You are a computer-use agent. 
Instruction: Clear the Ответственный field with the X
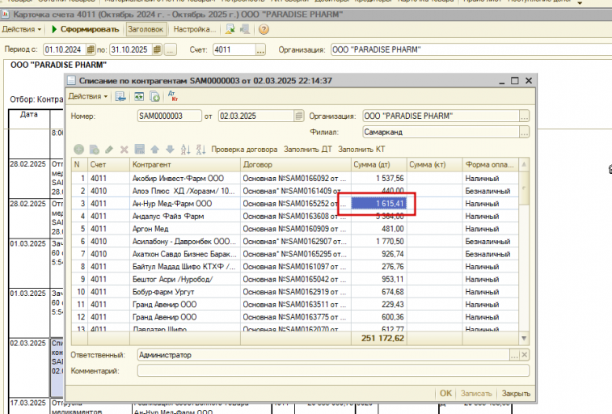point(525,355)
